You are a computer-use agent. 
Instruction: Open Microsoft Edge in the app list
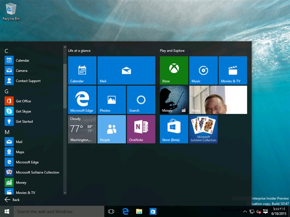point(33,162)
